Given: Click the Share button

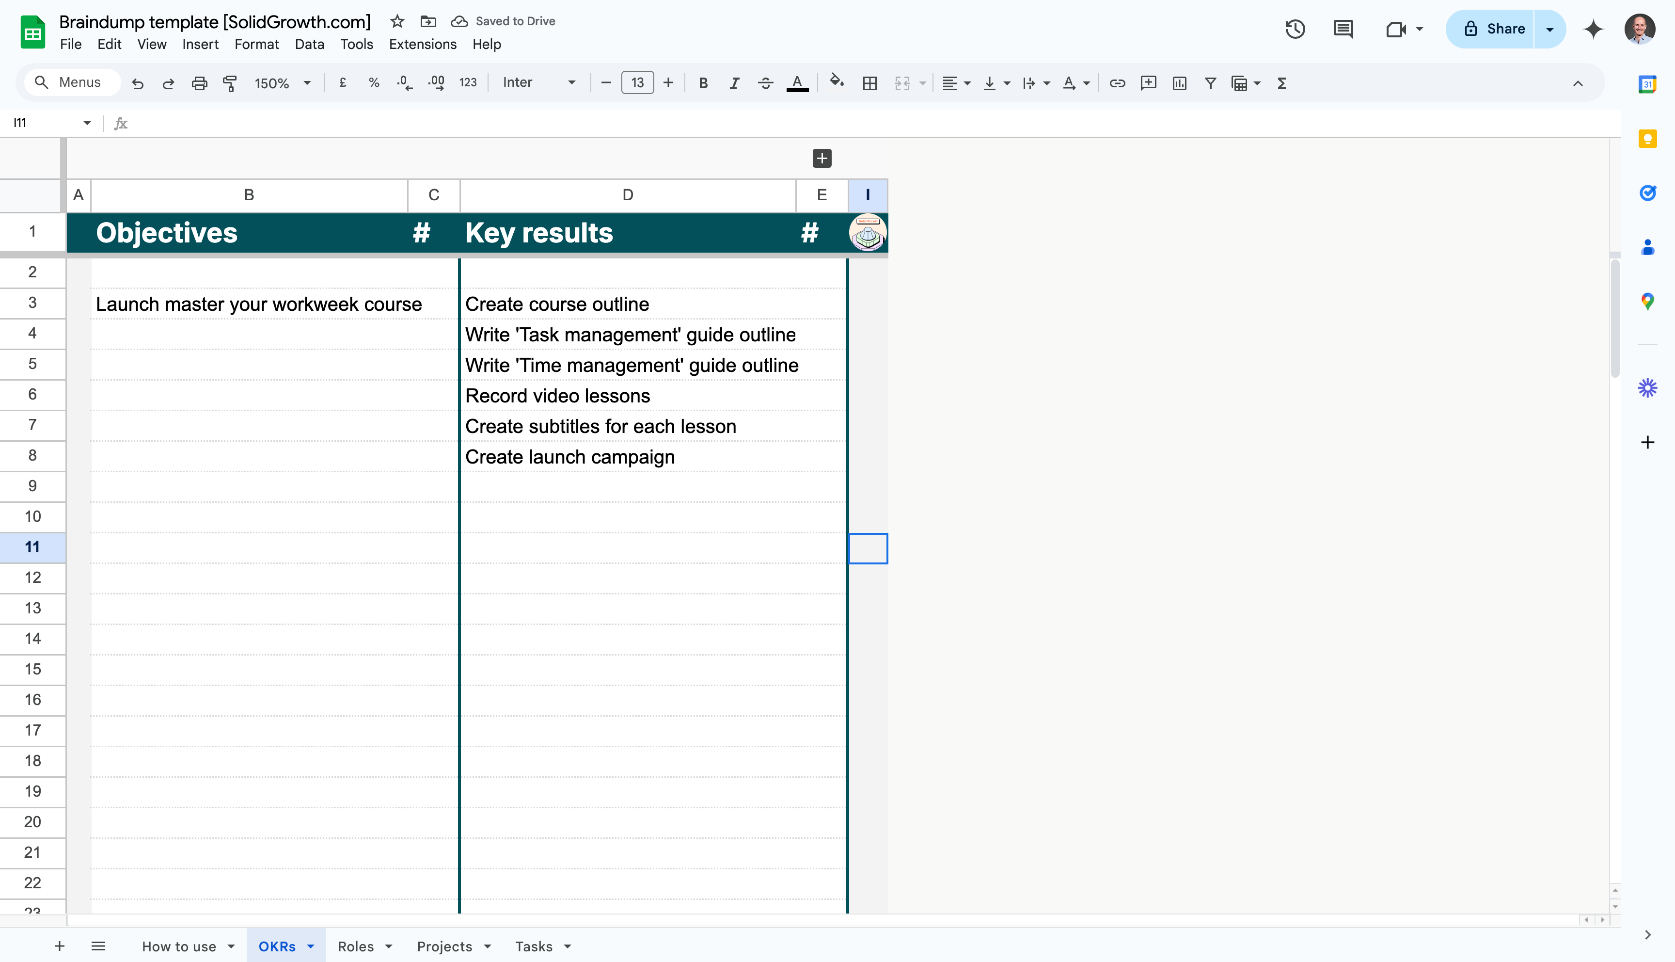Looking at the screenshot, I should pyautogui.click(x=1494, y=29).
